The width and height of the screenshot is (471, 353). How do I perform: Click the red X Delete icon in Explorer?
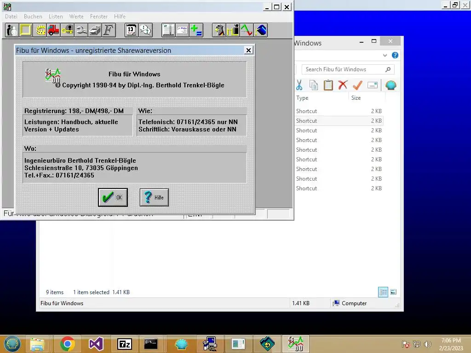[343, 85]
